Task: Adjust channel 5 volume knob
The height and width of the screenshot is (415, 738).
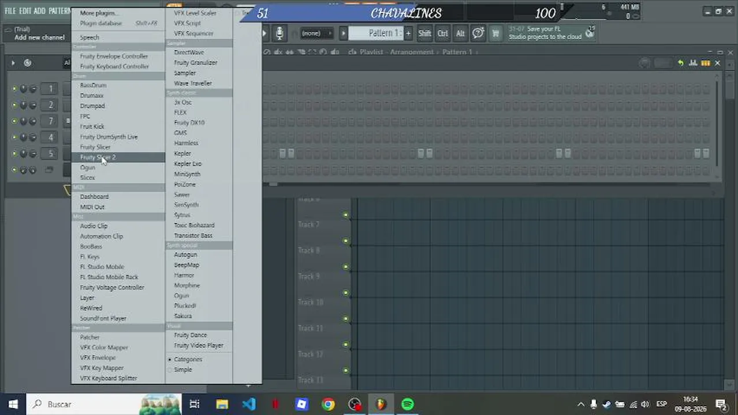Action: coord(33,153)
